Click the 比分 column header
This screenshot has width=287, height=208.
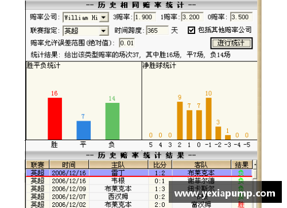160,164
